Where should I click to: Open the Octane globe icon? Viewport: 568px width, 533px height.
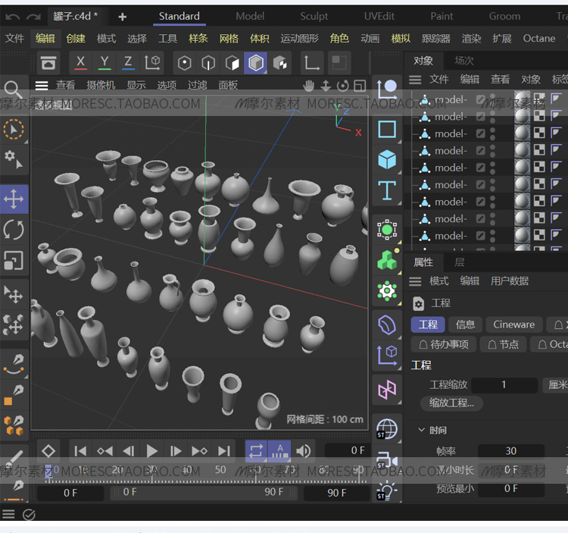[387, 429]
